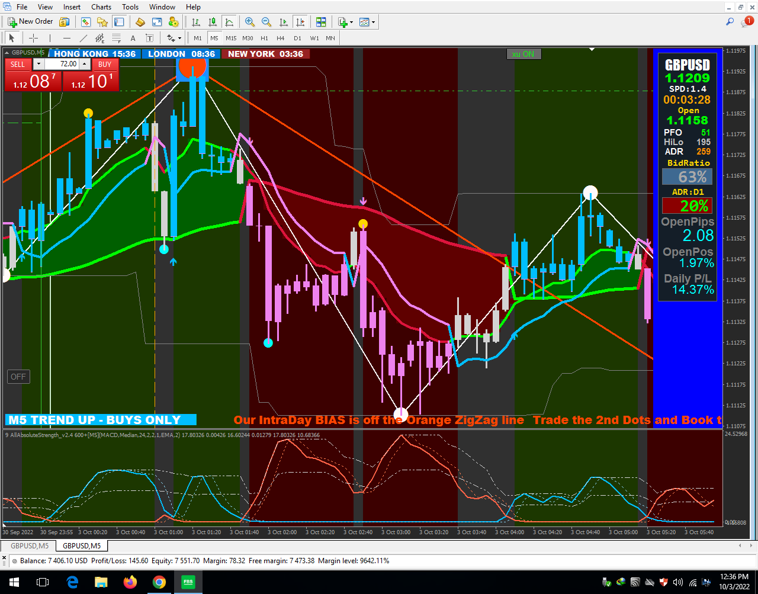Click the 72.00 volume input field
Image resolution: width=758 pixels, height=594 pixels.
click(61, 64)
